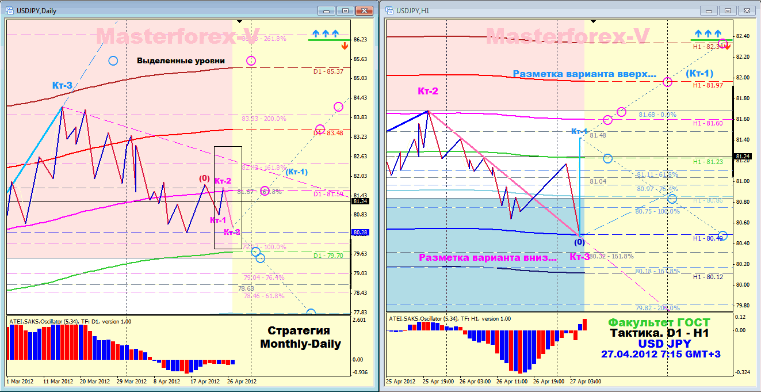Select the 'D1 - 83.48' level label
The height and width of the screenshot is (392, 761).
[328, 134]
